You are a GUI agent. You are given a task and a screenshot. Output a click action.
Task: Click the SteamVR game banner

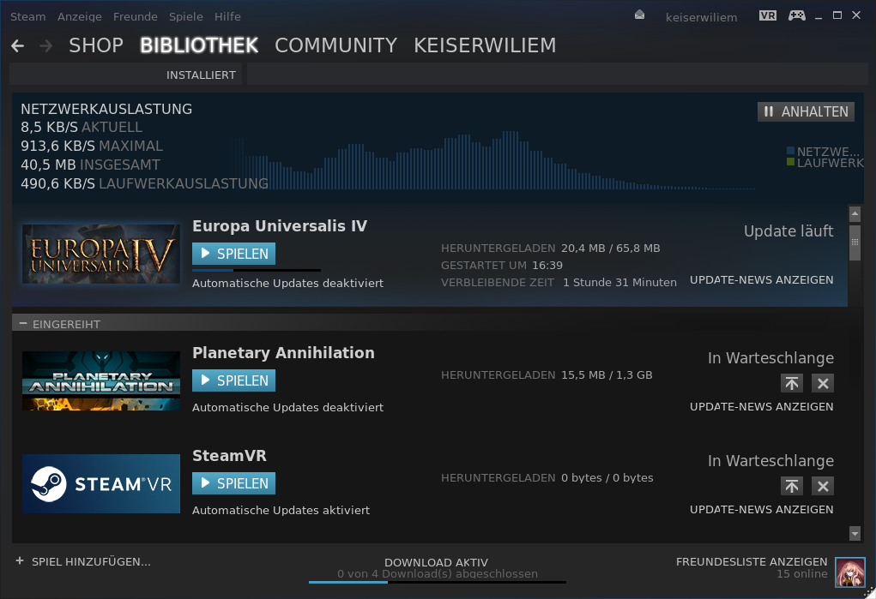coord(101,483)
